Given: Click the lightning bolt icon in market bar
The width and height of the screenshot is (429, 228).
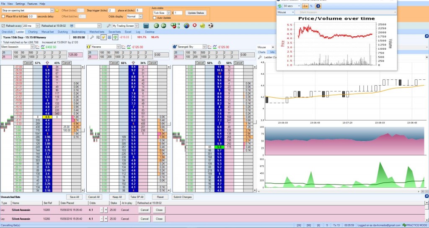Looking at the screenshot, I should pos(103,37).
